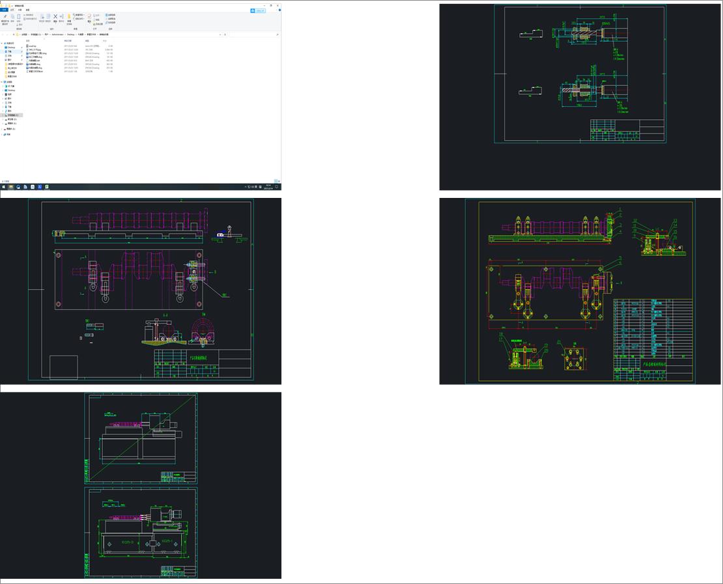Open the two-sheet machine tool layout drawing
Screen dimensions: 723x584
coord(141,485)
